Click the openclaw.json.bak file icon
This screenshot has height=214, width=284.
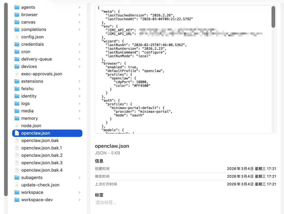(x=17, y=140)
